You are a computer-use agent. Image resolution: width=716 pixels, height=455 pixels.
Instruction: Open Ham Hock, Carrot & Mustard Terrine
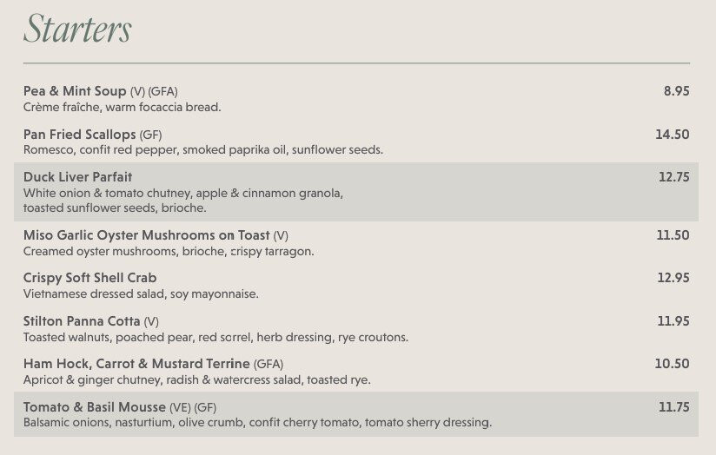[x=136, y=364]
